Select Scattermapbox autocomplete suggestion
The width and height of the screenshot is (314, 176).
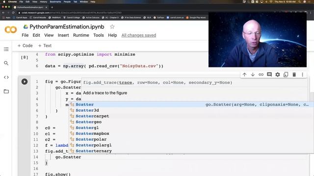coord(191,133)
